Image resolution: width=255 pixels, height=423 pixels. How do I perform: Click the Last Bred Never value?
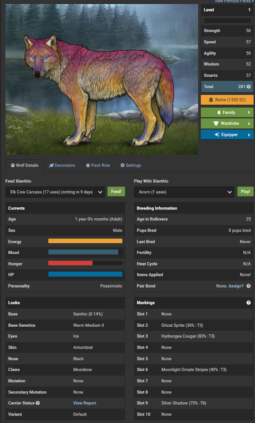pyautogui.click(x=245, y=242)
